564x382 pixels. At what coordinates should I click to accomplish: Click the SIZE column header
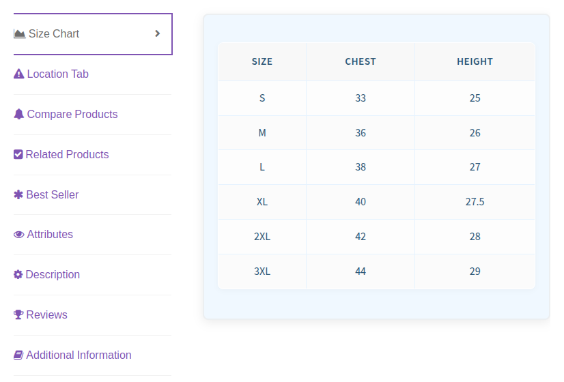[x=262, y=61]
